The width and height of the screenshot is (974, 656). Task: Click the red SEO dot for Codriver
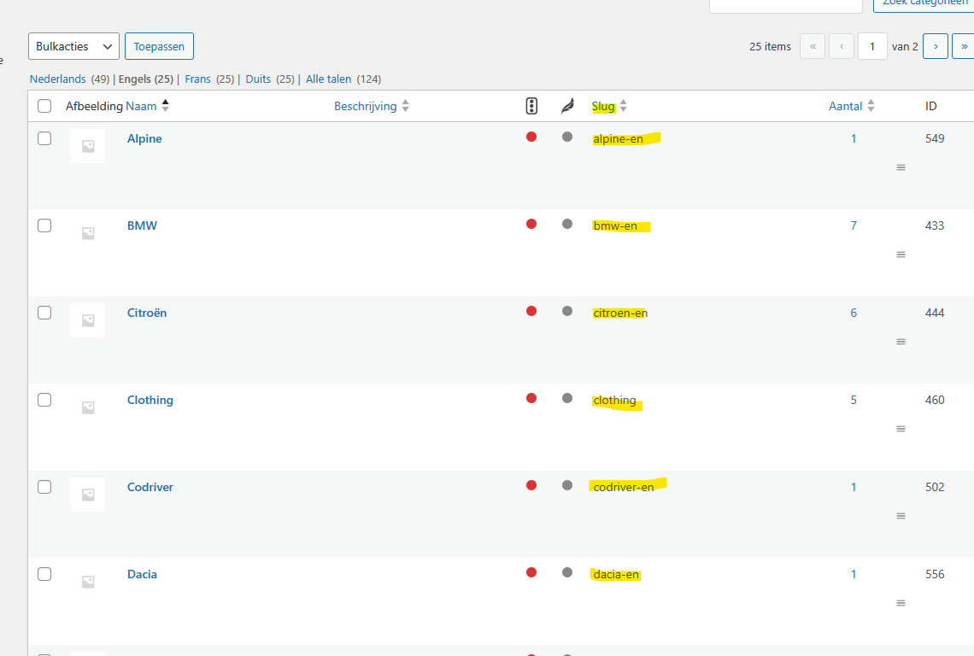531,485
